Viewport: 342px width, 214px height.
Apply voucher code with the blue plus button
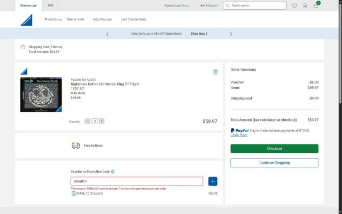[213, 181]
